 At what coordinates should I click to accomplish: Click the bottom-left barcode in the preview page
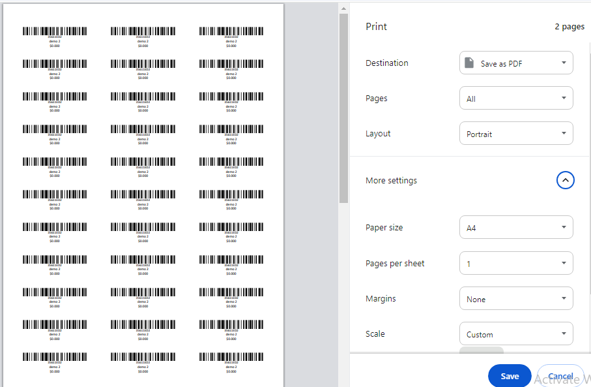[x=55, y=357]
